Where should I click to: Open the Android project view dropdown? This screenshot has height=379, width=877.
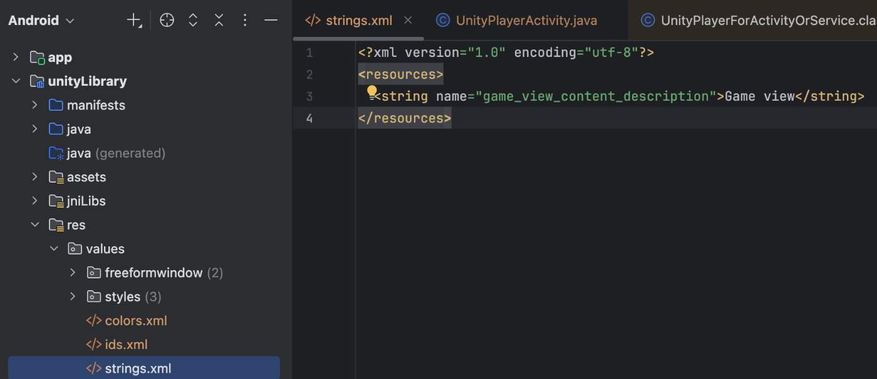click(41, 21)
